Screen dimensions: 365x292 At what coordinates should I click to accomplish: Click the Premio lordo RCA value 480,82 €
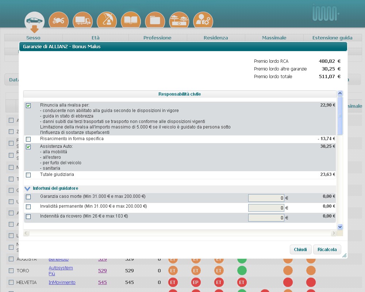(x=330, y=61)
